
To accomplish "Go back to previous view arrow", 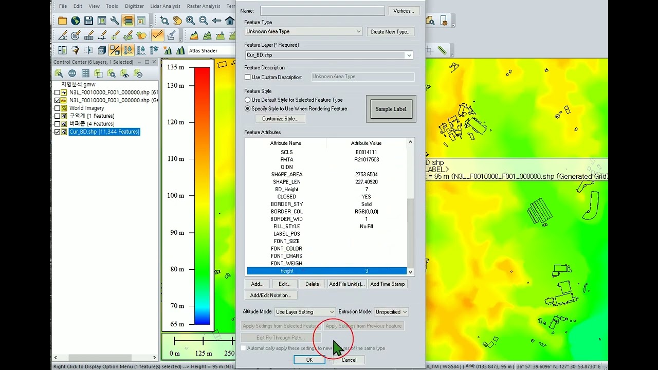I will click(x=216, y=21).
